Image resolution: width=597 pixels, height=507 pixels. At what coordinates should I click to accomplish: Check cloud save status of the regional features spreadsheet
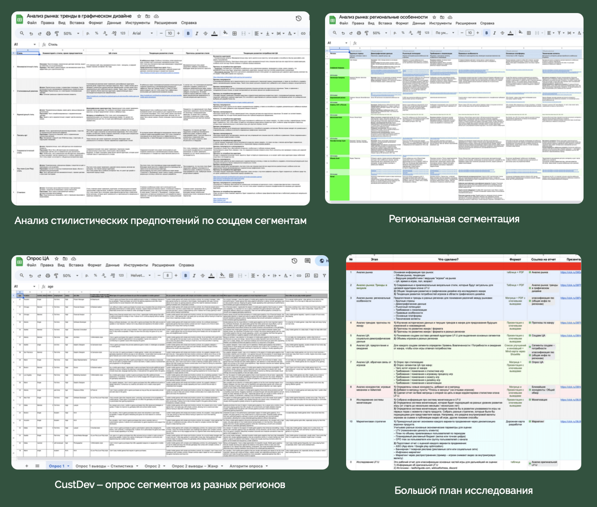(x=450, y=17)
